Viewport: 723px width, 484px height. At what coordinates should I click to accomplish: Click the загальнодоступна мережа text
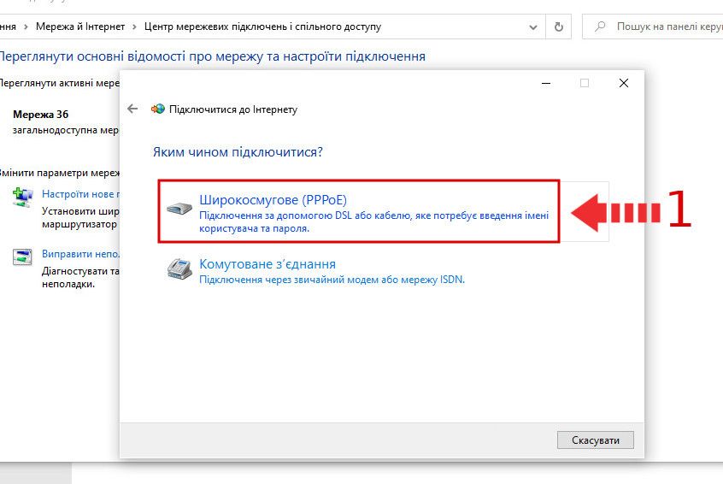click(x=66, y=130)
